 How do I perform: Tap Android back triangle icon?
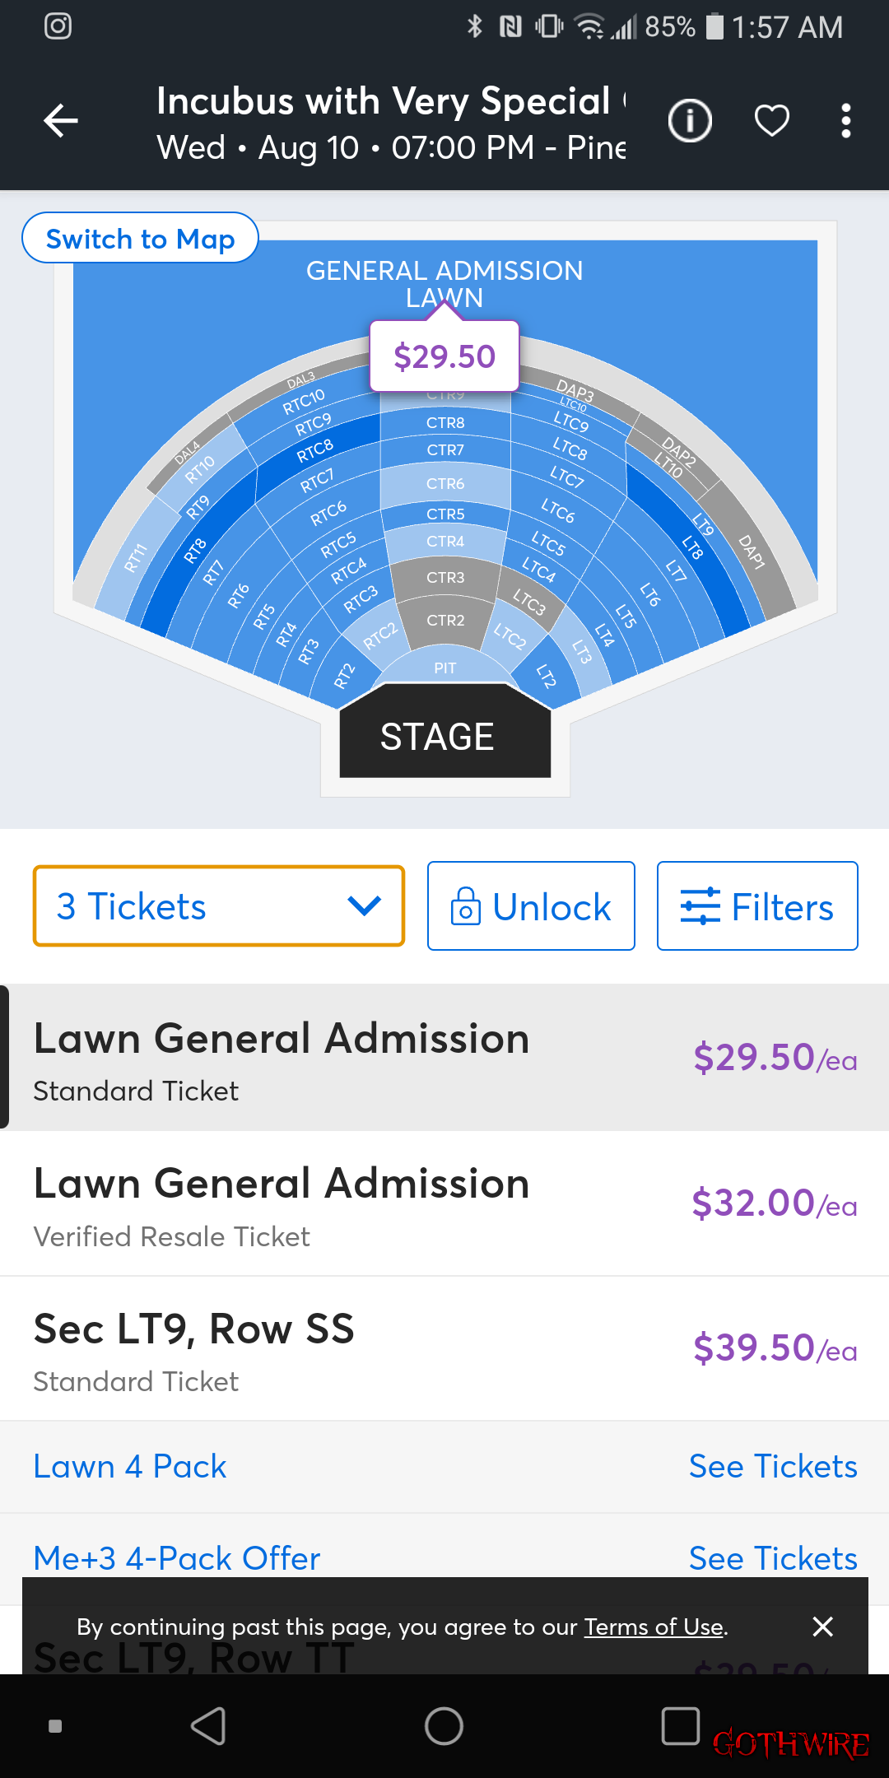coord(208,1726)
